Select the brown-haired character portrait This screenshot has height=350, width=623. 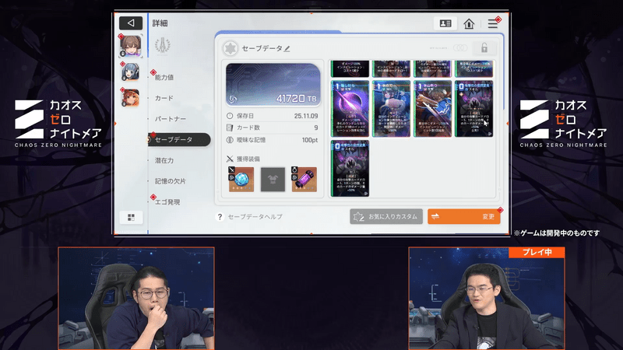130,46
